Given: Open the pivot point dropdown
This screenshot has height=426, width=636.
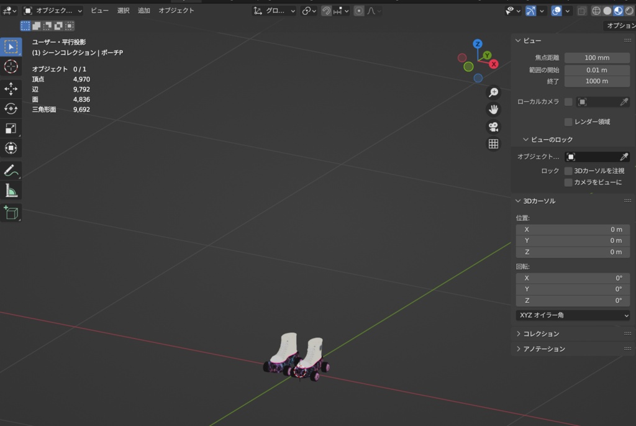Looking at the screenshot, I should click(x=309, y=11).
